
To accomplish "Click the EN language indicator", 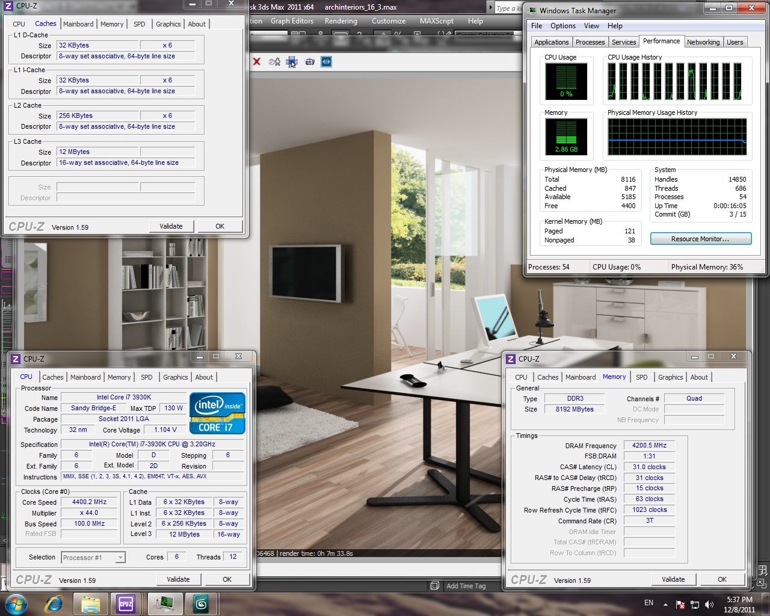I will pos(648,603).
